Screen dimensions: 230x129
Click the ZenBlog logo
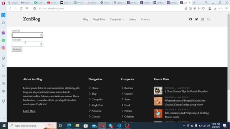tap(32, 19)
